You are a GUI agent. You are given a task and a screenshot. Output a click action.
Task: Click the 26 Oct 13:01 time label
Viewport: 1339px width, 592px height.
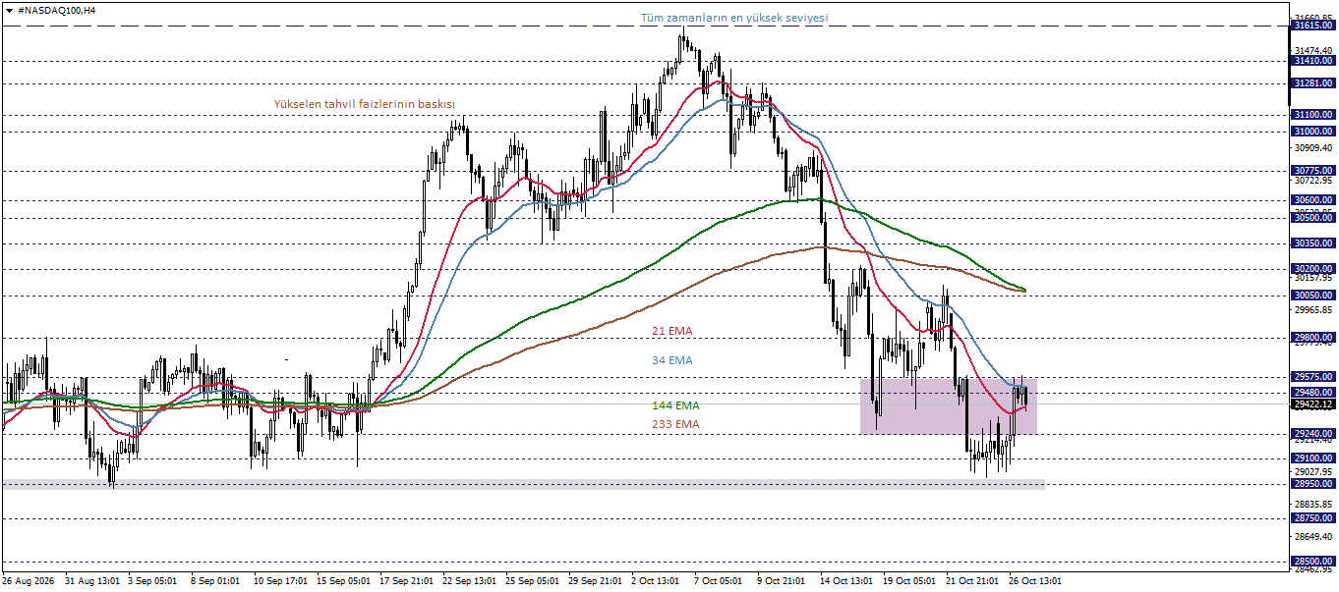click(x=1035, y=581)
